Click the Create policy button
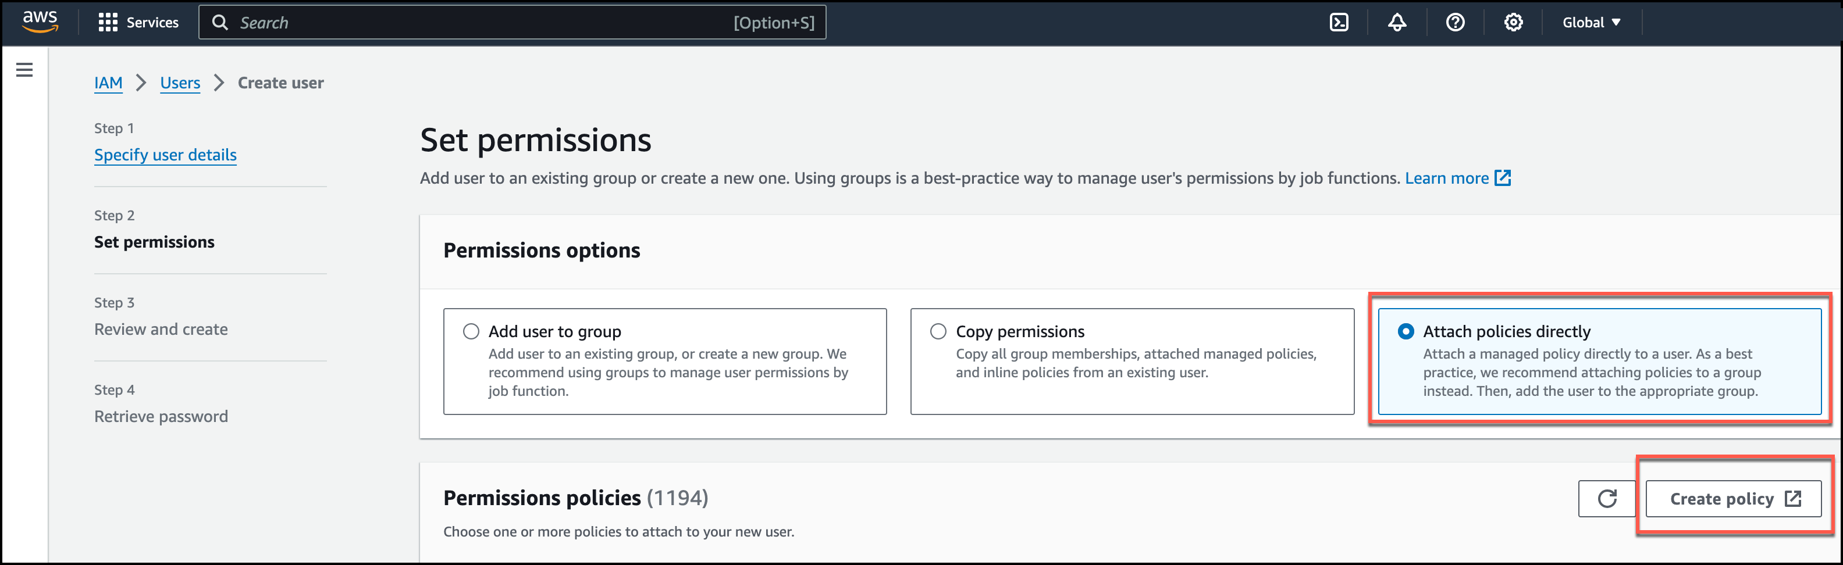 1733,499
